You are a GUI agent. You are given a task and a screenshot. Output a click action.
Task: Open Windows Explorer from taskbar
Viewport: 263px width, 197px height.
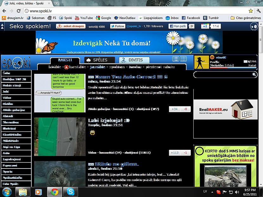point(23,192)
